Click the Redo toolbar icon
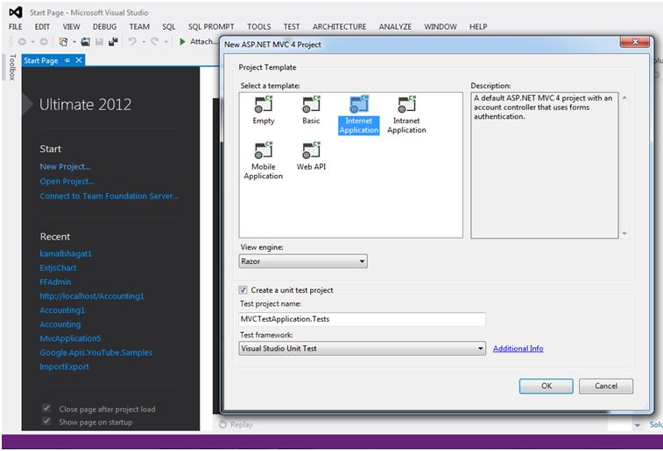Viewport: 663px width, 451px height. 155,41
